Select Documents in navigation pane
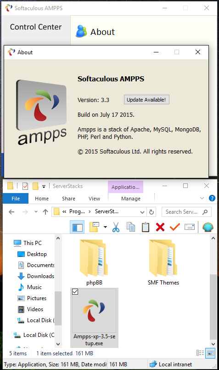This screenshot has height=370, width=219. [36, 265]
